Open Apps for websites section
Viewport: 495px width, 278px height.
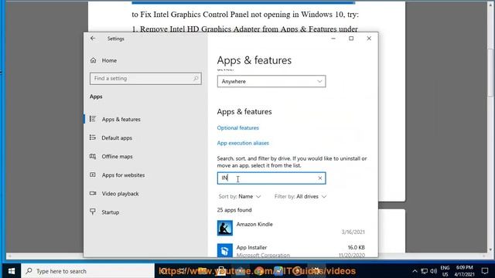point(123,175)
